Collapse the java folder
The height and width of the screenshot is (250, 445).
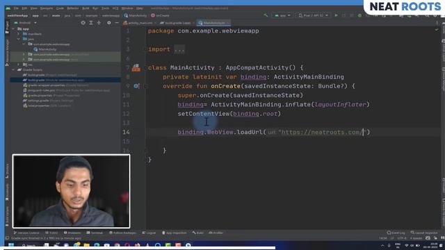point(19,39)
